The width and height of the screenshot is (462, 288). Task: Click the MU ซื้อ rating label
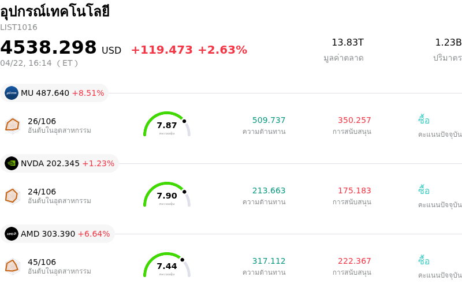[x=424, y=120]
